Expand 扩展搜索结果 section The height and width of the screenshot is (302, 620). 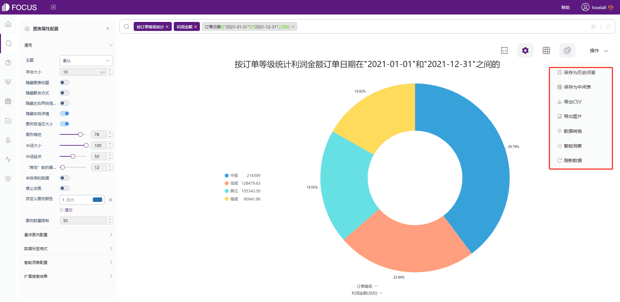point(68,276)
